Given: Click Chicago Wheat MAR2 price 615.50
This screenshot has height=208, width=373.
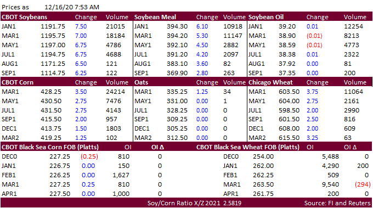Looking at the screenshot, I should tap(289, 138).
